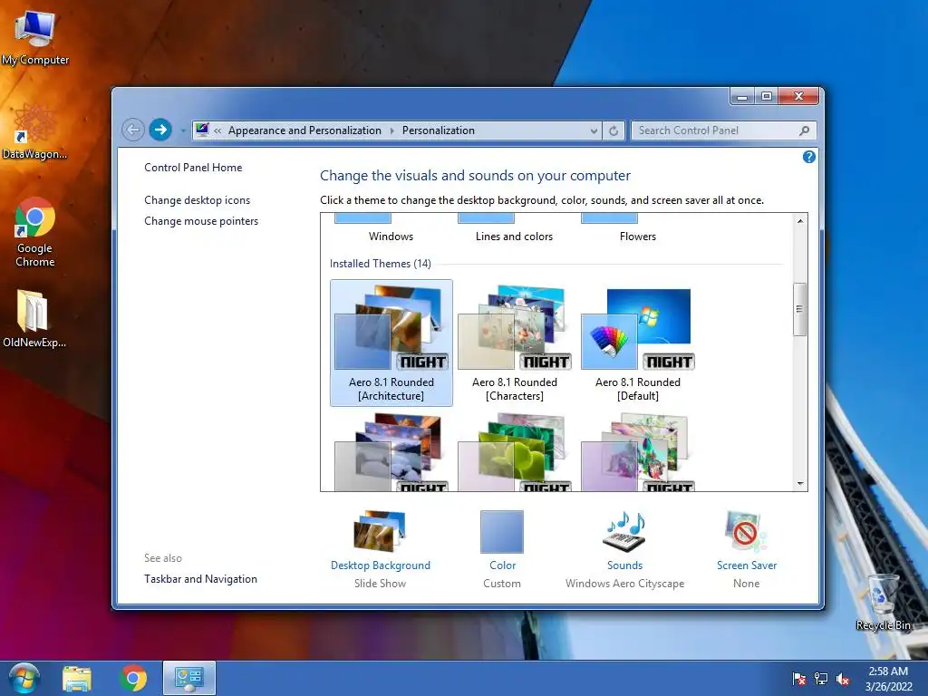Select the Lines and colors theme
The width and height of the screenshot is (928, 696).
tap(515, 237)
